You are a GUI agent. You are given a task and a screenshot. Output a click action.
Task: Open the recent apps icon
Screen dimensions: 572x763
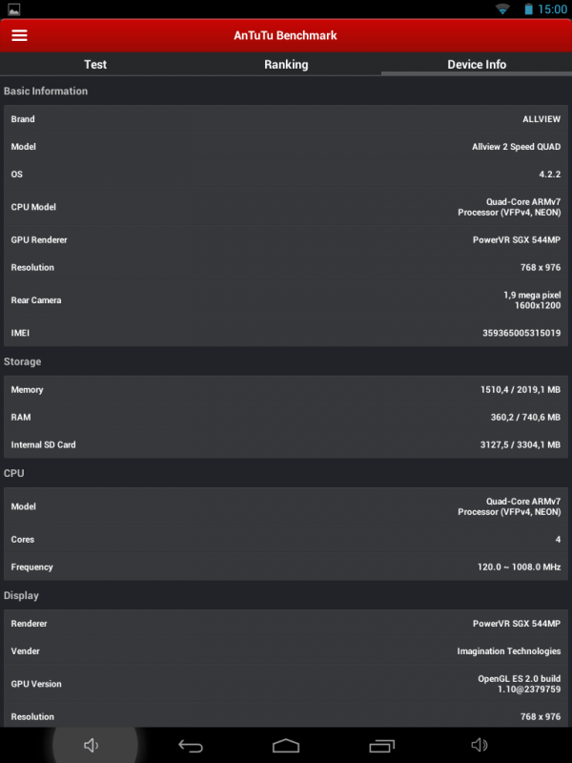tap(381, 745)
